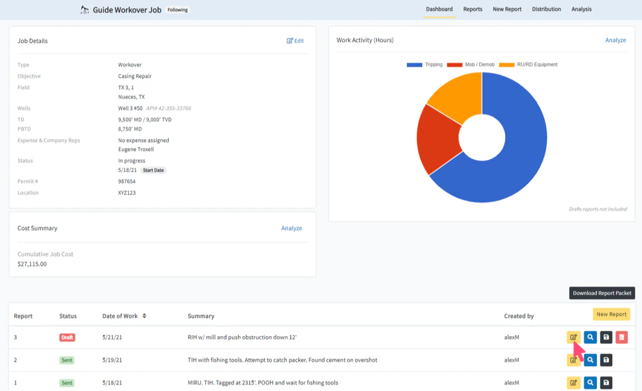View report 2 with magnifier icon
642x391 pixels.
(590, 360)
